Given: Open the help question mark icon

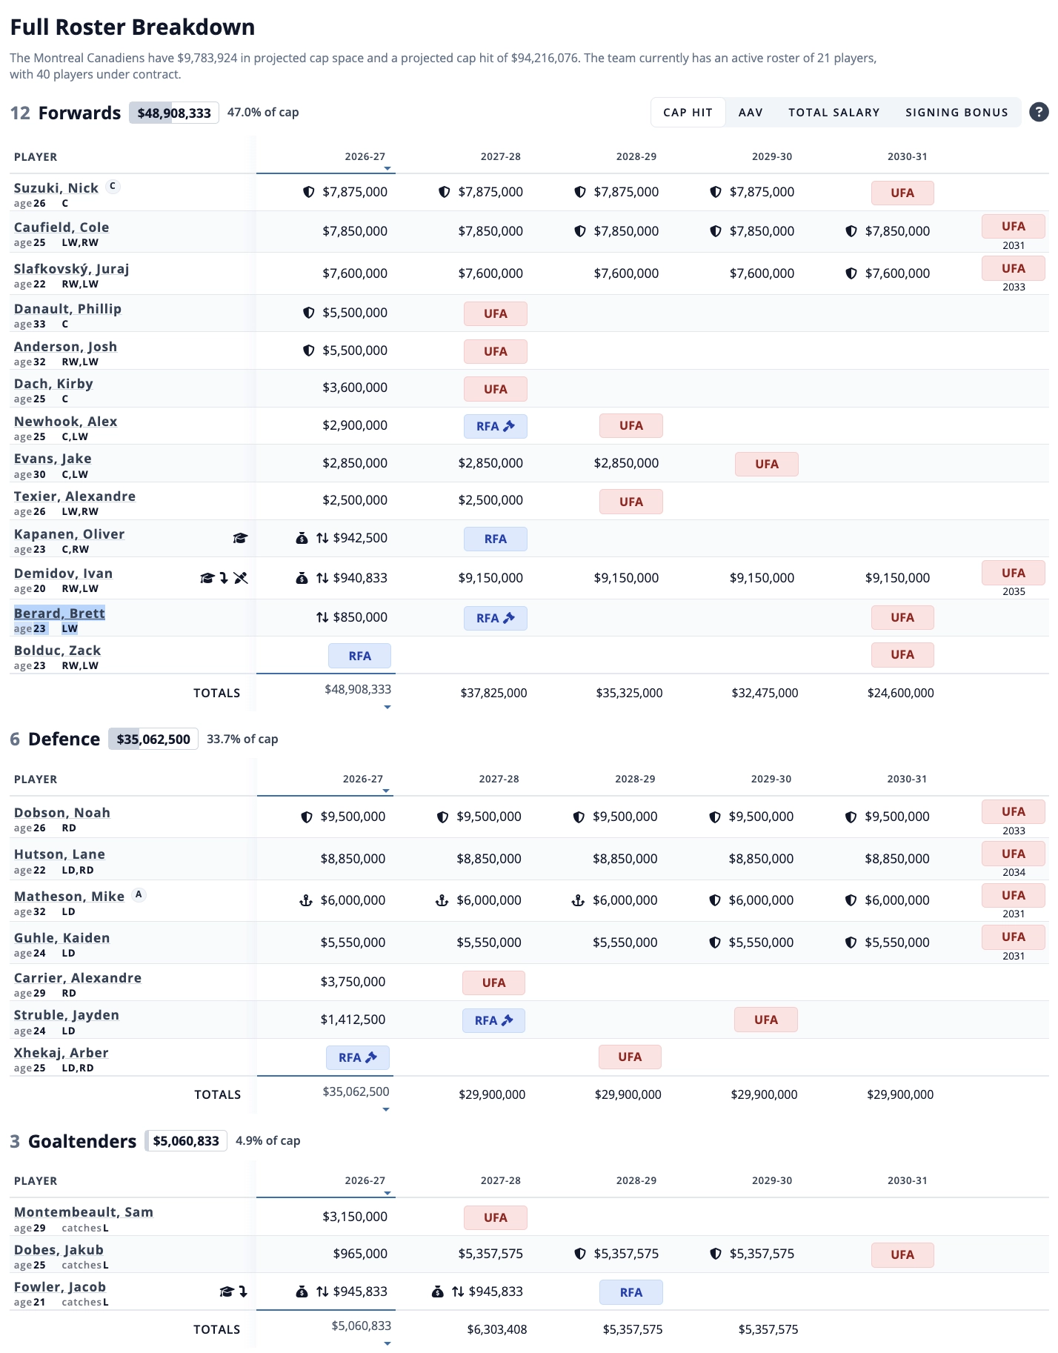Looking at the screenshot, I should tap(1039, 112).
